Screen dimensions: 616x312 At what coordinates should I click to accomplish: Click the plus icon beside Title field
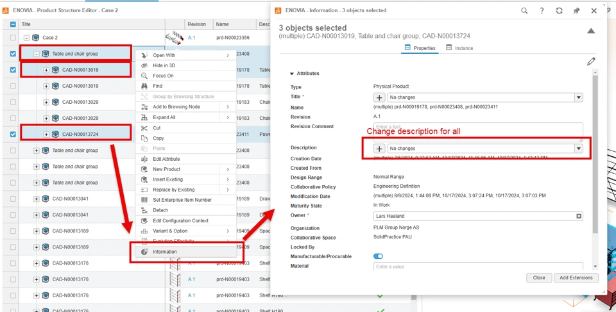click(x=379, y=97)
